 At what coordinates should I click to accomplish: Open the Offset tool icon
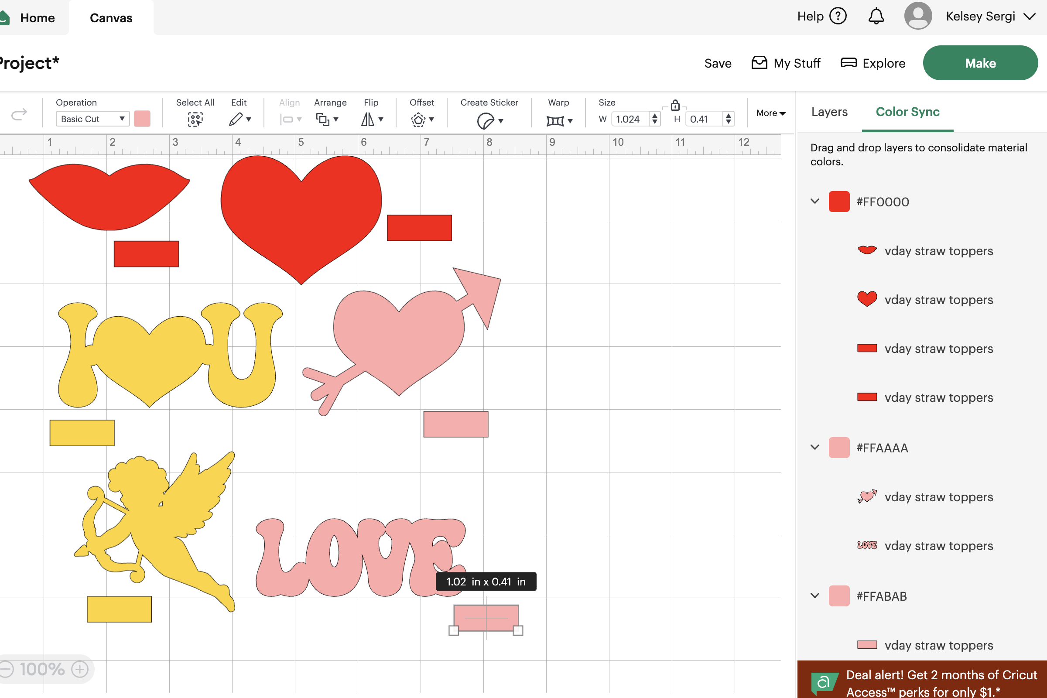(418, 119)
